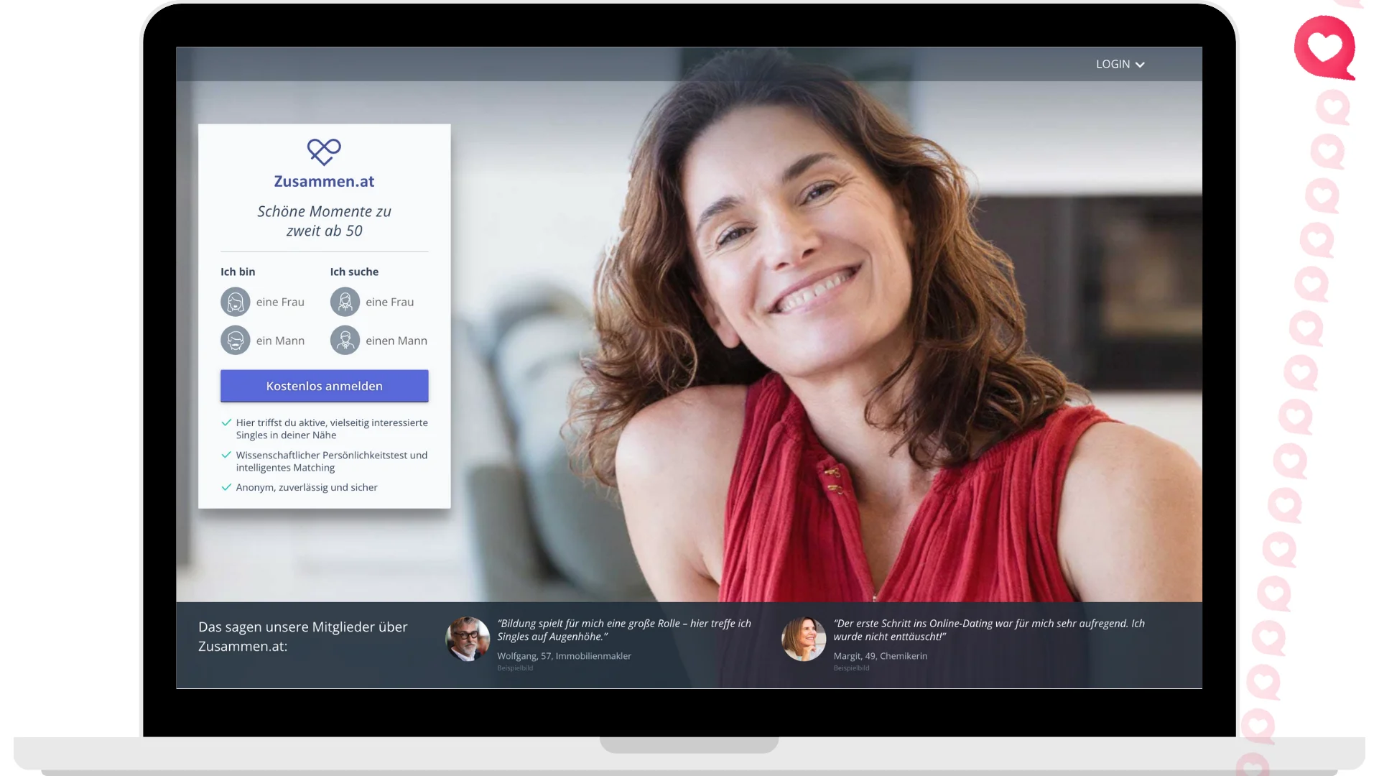Image resolution: width=1379 pixels, height=776 pixels.
Task: Click the Zusammen.at heart logo
Action: point(324,152)
